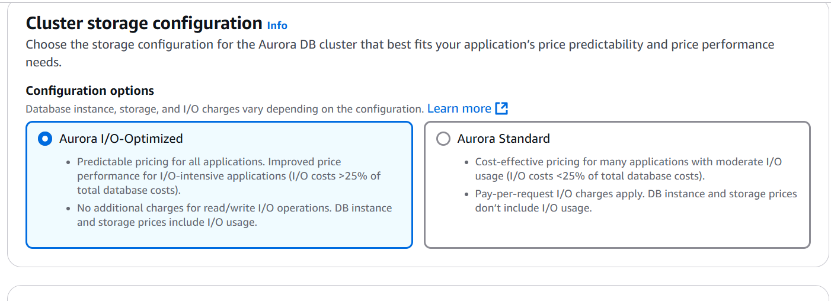The width and height of the screenshot is (831, 301).
Task: Click the Cluster storage configuration heading
Action: [x=144, y=23]
